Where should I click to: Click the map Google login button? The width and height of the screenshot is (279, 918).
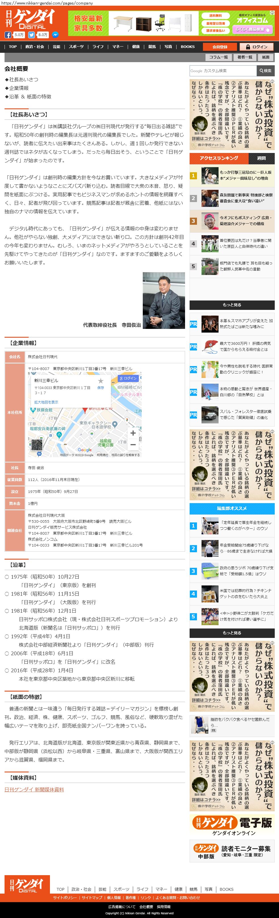128,378
